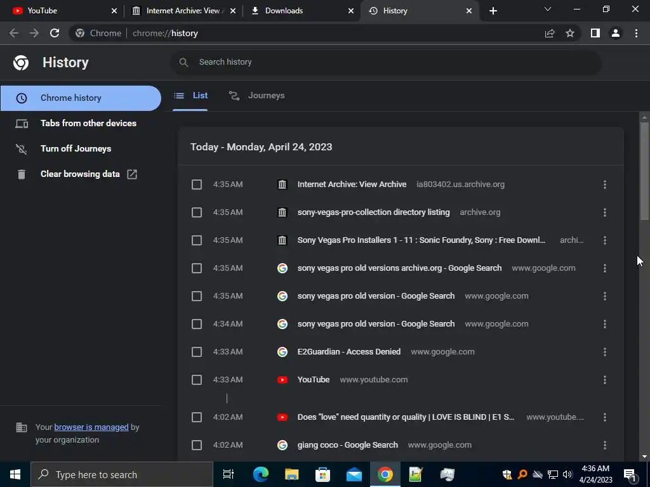Click the Windows Start button

point(15,474)
